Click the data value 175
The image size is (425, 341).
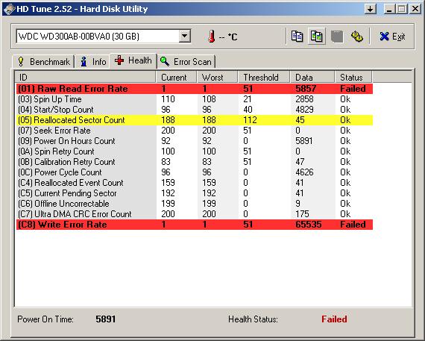click(302, 214)
